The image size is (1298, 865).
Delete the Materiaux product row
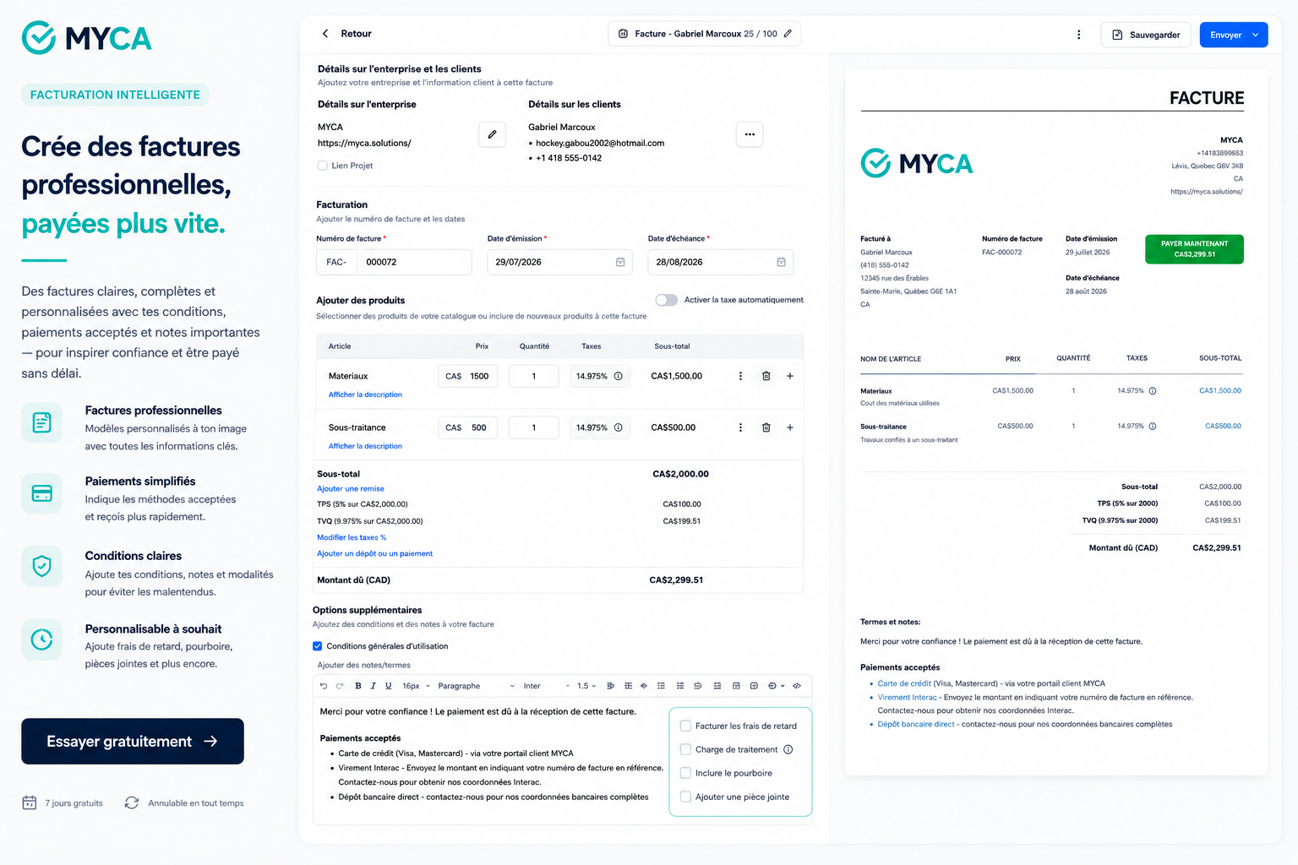pos(766,376)
